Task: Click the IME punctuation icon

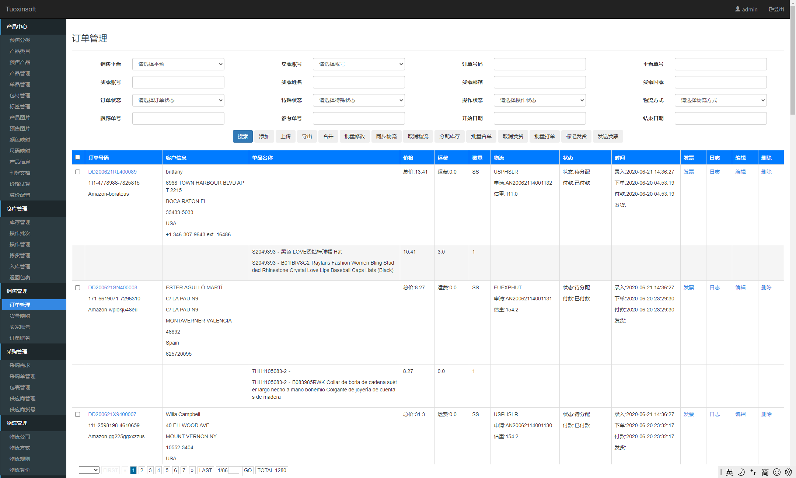Action: (753, 472)
